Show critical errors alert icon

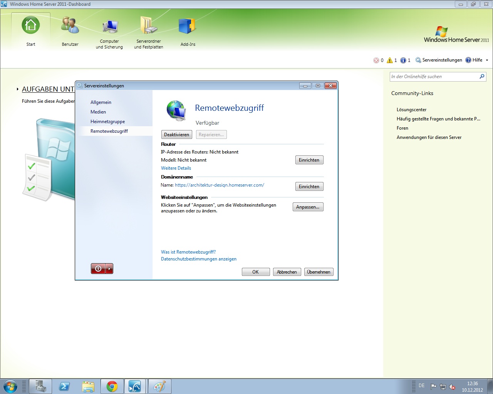pos(376,60)
